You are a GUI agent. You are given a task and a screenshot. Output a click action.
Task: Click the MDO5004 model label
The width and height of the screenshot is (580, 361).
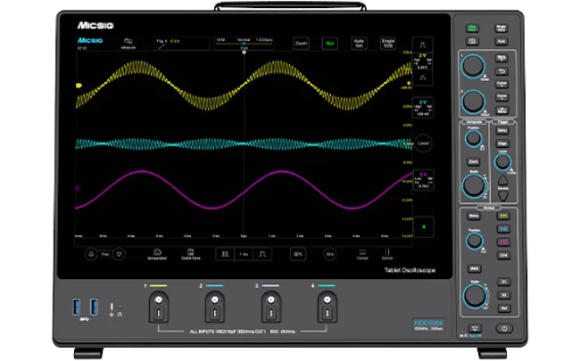click(x=428, y=323)
